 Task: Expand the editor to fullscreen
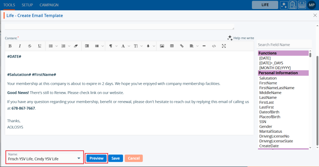[x=224, y=46]
